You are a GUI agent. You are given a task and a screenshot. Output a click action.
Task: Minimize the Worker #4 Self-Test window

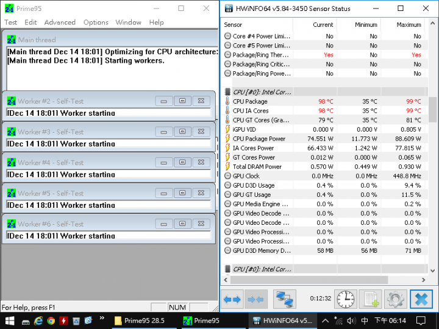[164, 163]
